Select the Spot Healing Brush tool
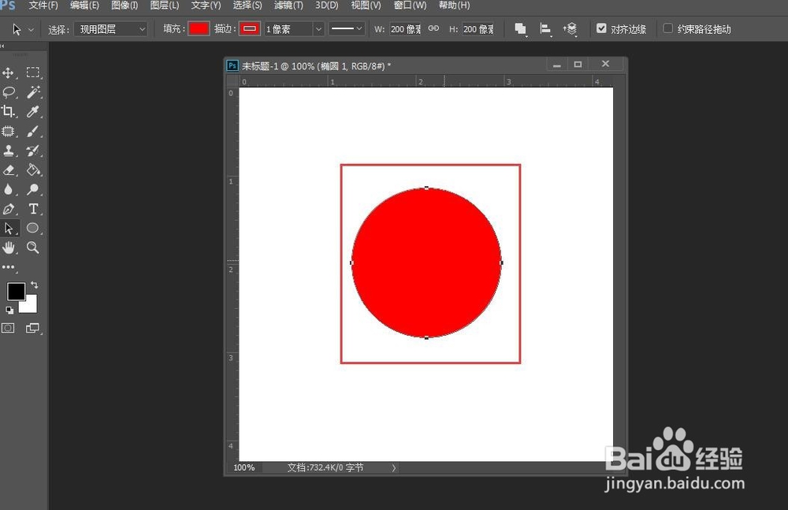788x510 pixels. (9, 132)
